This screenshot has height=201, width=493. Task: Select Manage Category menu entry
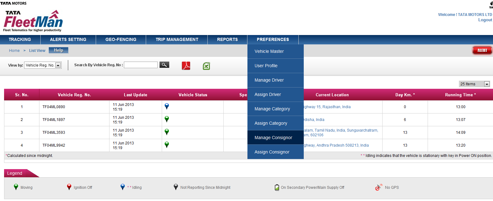click(x=276, y=109)
